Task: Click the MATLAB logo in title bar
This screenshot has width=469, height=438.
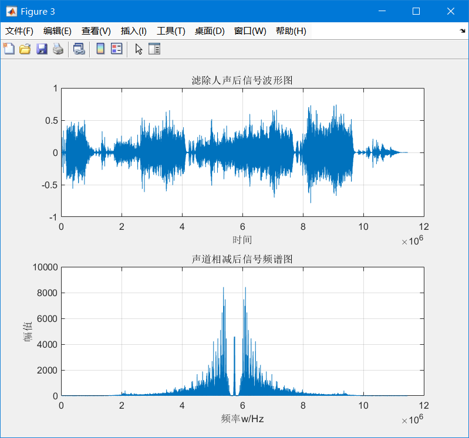Action: [12, 11]
